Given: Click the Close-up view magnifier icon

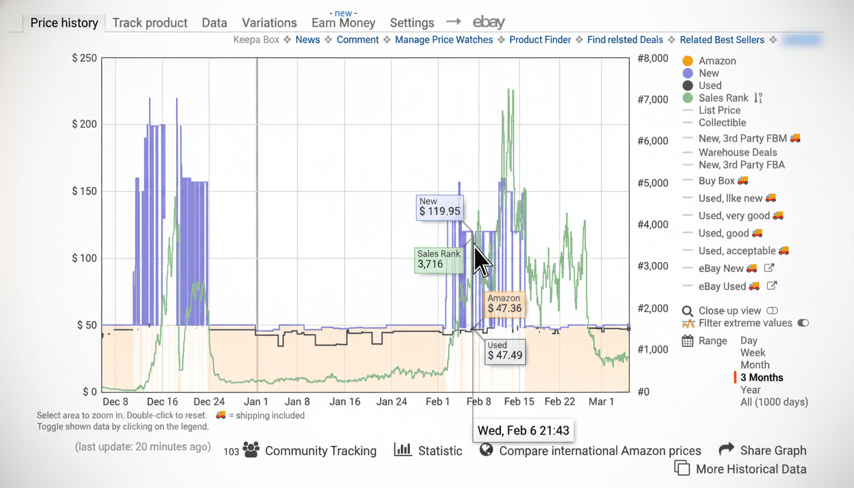Looking at the screenshot, I should pyautogui.click(x=687, y=311).
